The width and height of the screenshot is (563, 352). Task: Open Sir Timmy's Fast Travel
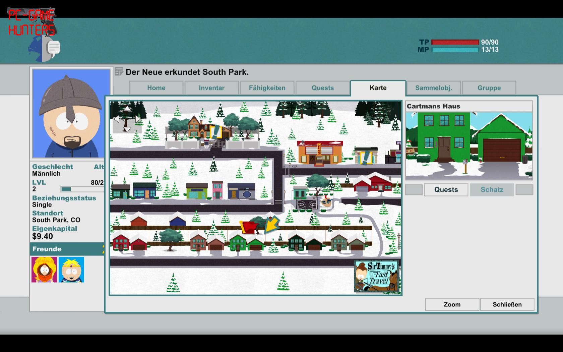(x=377, y=276)
